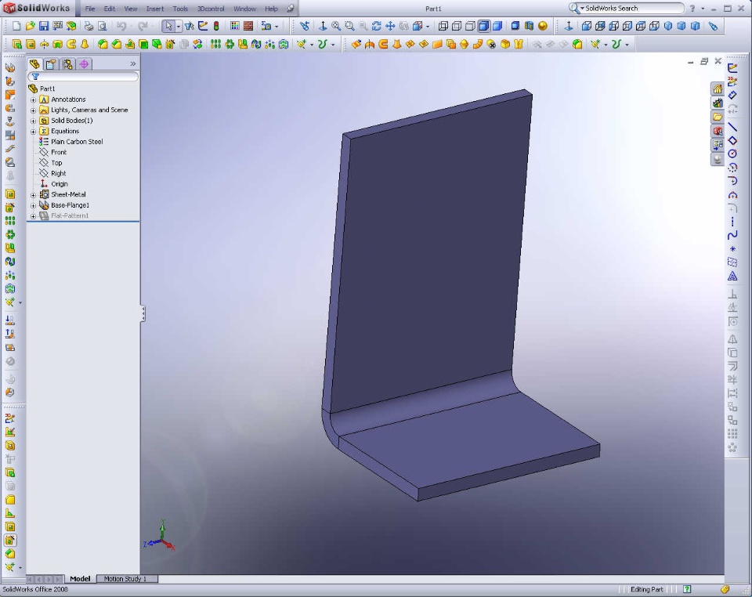
Task: Click the Print icon
Action: [x=89, y=26]
